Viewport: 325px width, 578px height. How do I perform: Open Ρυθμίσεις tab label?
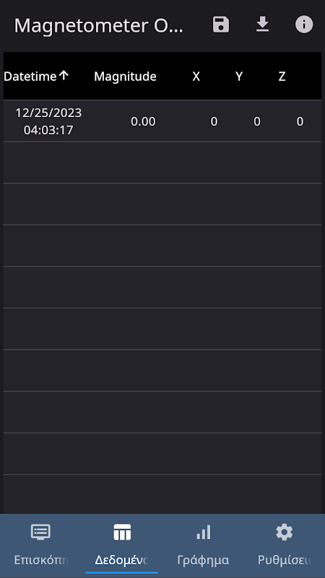click(284, 561)
